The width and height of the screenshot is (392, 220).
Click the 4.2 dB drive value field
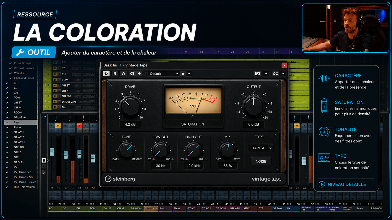click(x=130, y=124)
